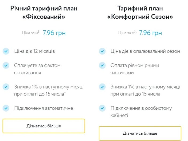The image size is (188, 141).
Task: Click checkmark beside «Підключення автоматичне»
Action: 6,108
